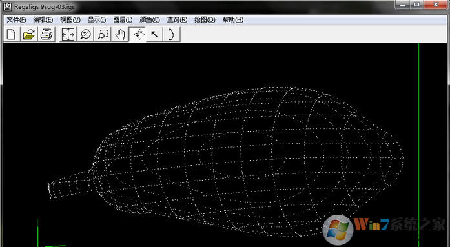The height and width of the screenshot is (247, 450).
Task: Open the 绘图(D) drawing menu
Action: [x=205, y=20]
